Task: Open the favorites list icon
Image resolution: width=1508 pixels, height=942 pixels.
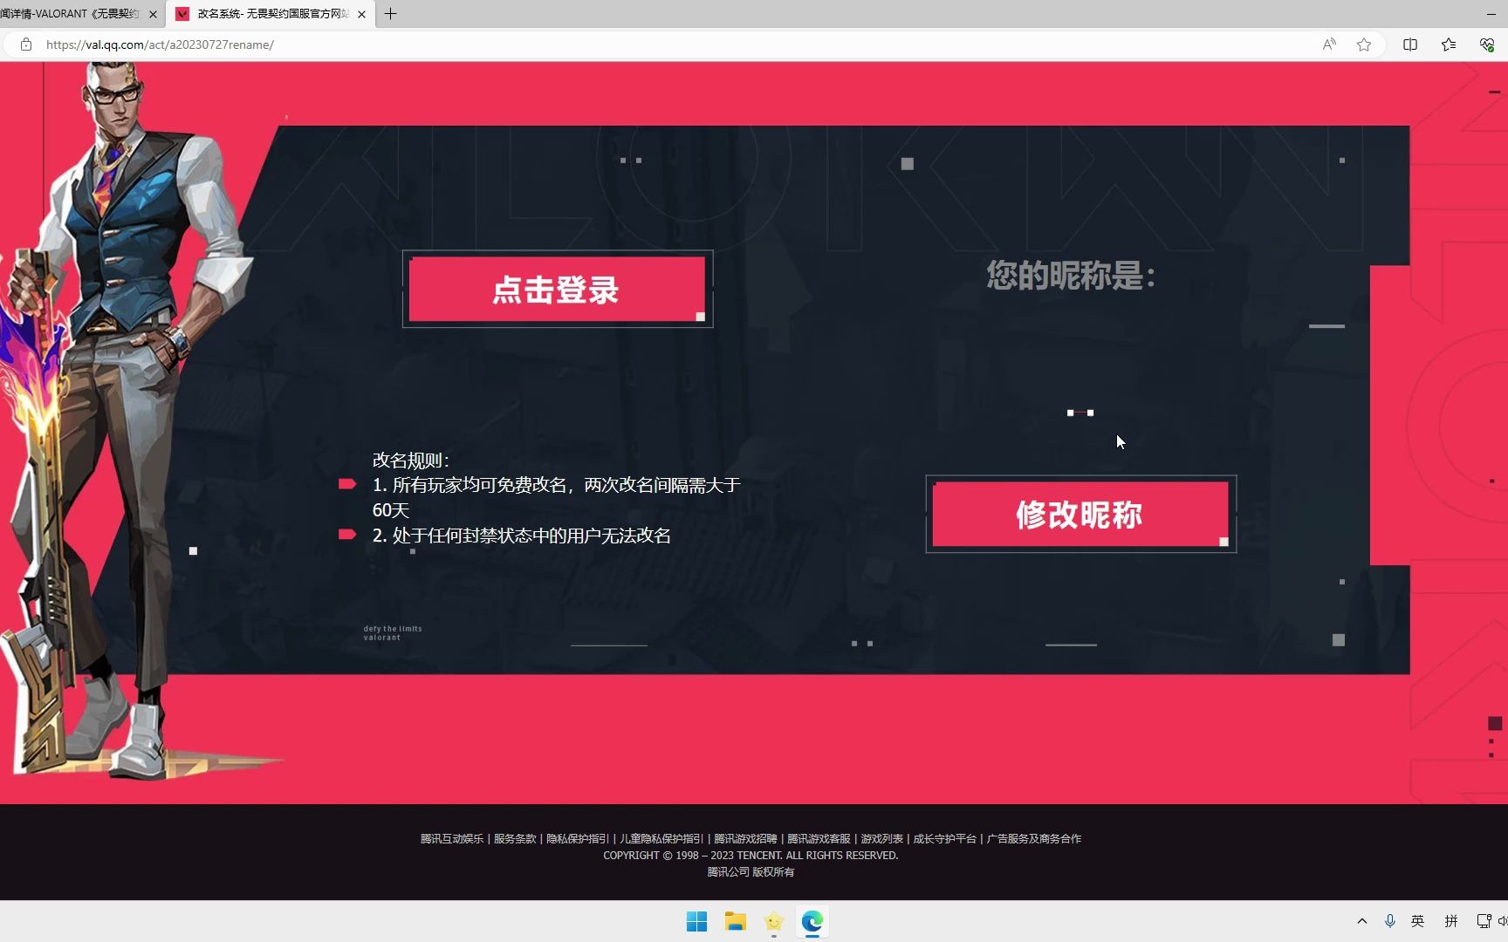Action: 1449,44
